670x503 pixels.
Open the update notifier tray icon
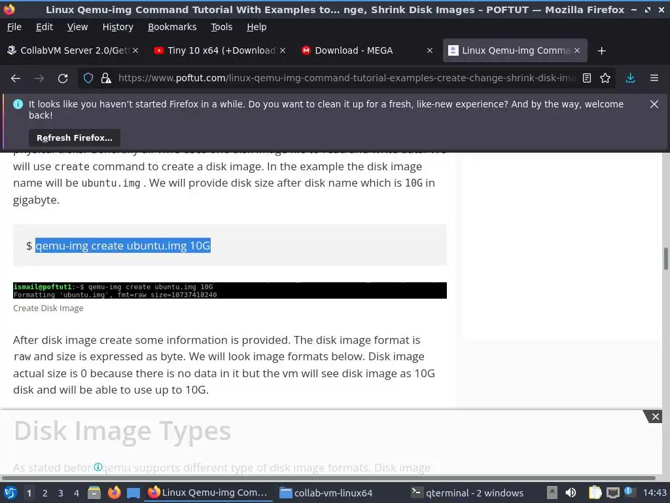(x=629, y=491)
